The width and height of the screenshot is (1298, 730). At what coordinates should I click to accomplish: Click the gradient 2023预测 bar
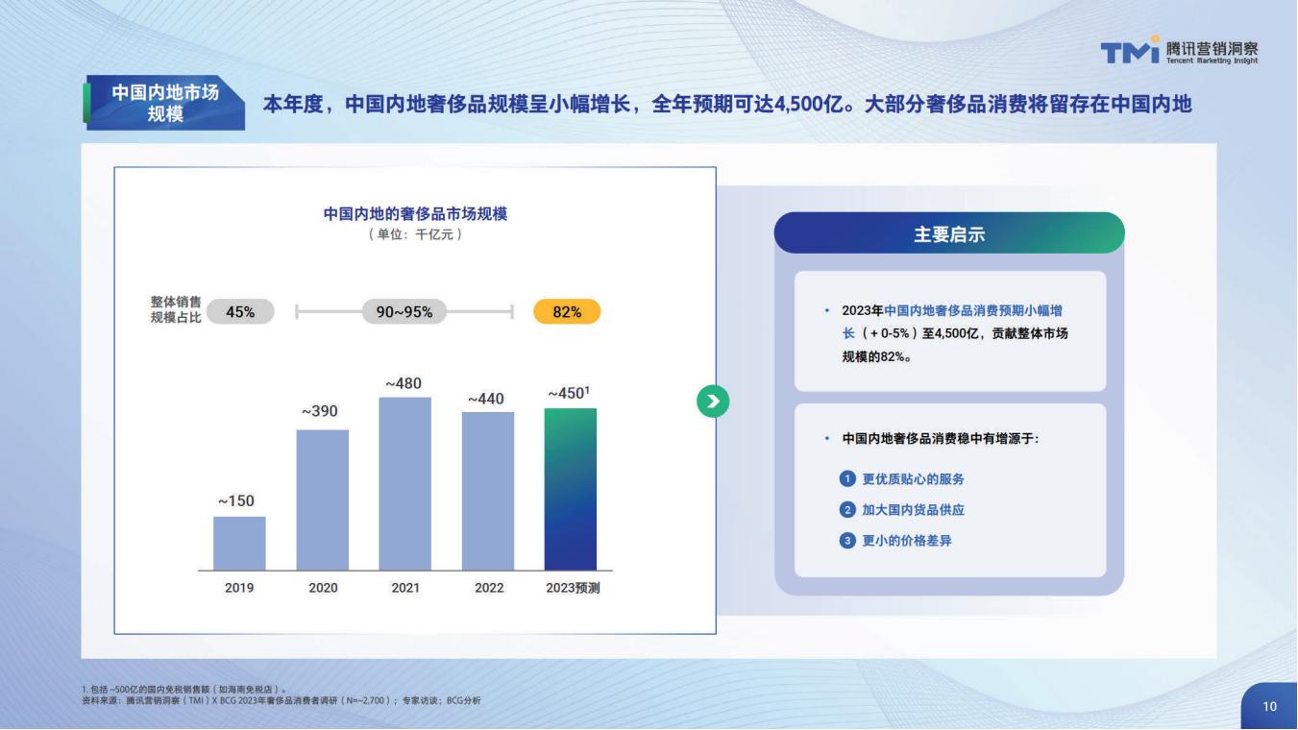[571, 489]
